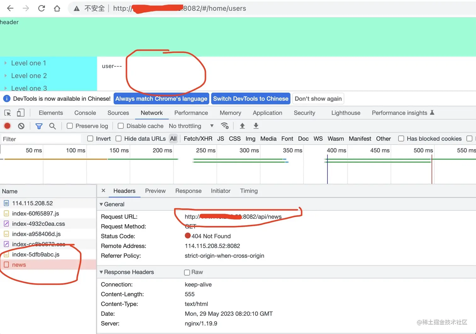The image size is (476, 334).
Task: Select the index-4932c0ea.css request name
Action: coord(38,224)
